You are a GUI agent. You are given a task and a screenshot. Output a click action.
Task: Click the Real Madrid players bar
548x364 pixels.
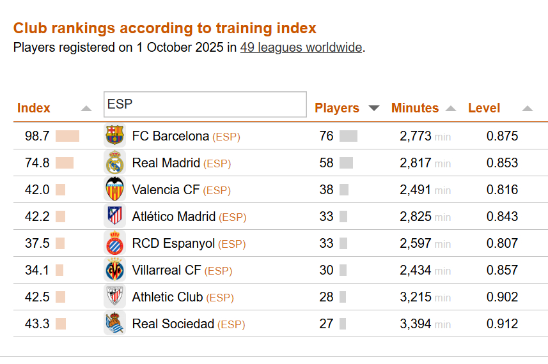coord(346,163)
